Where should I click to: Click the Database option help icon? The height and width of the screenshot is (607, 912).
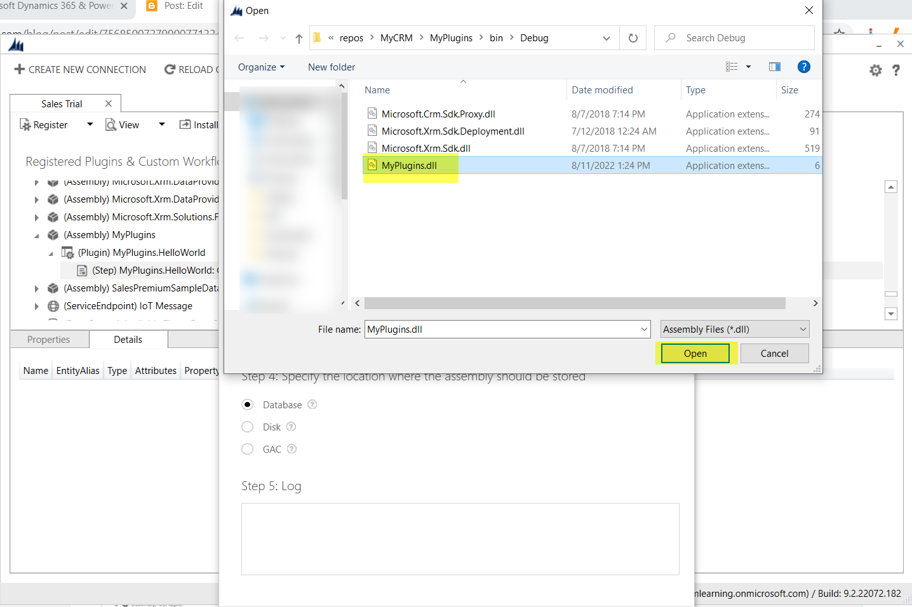click(312, 404)
